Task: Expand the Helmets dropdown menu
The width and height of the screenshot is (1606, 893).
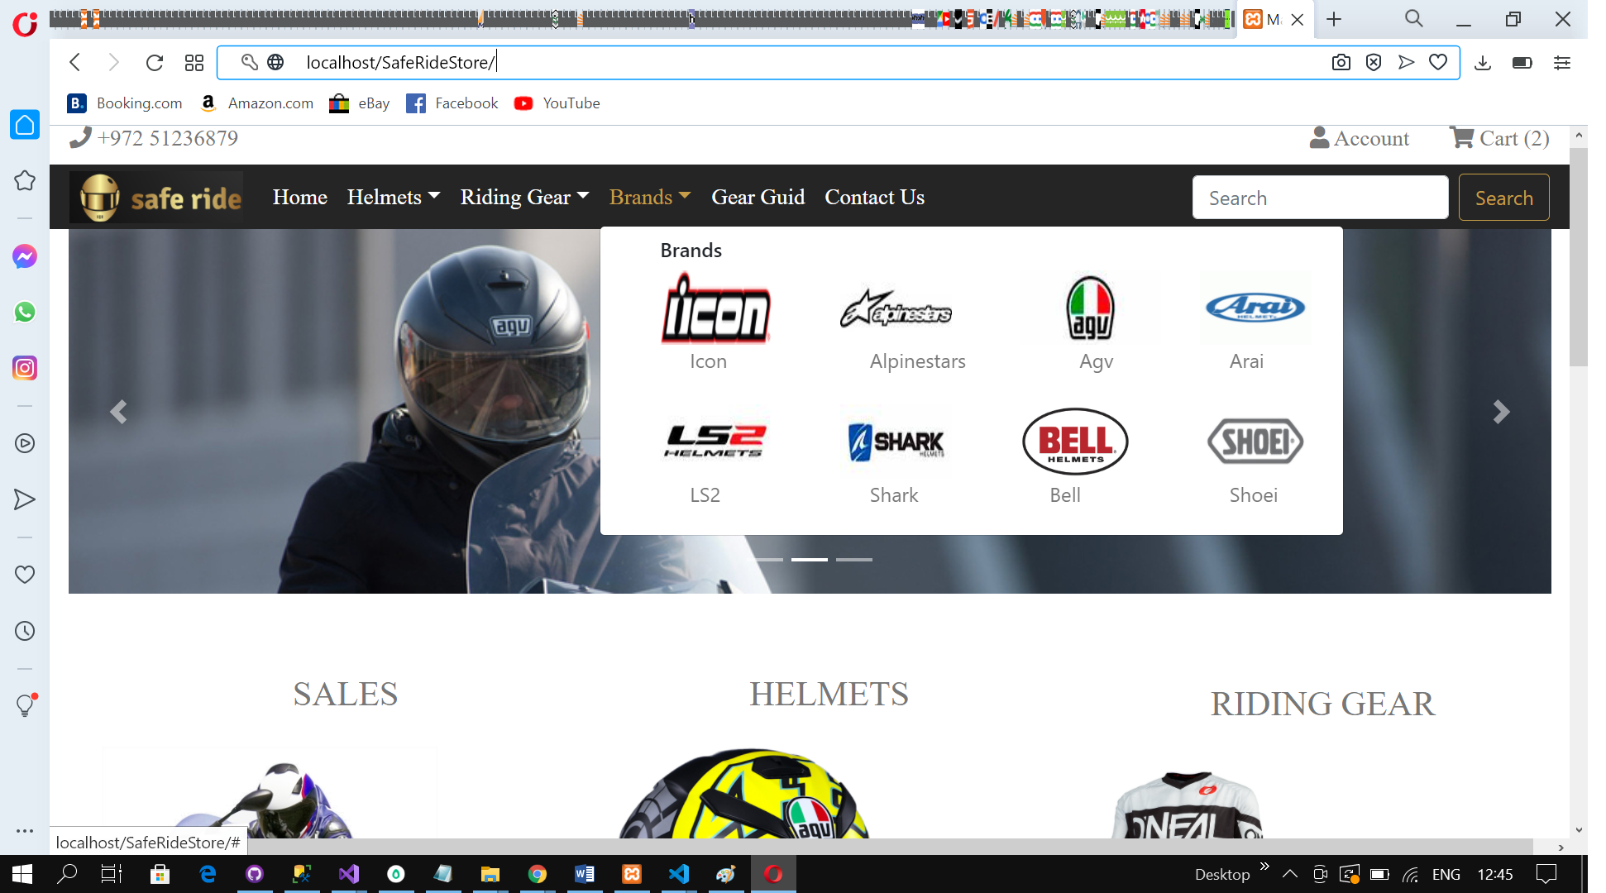Action: click(394, 197)
